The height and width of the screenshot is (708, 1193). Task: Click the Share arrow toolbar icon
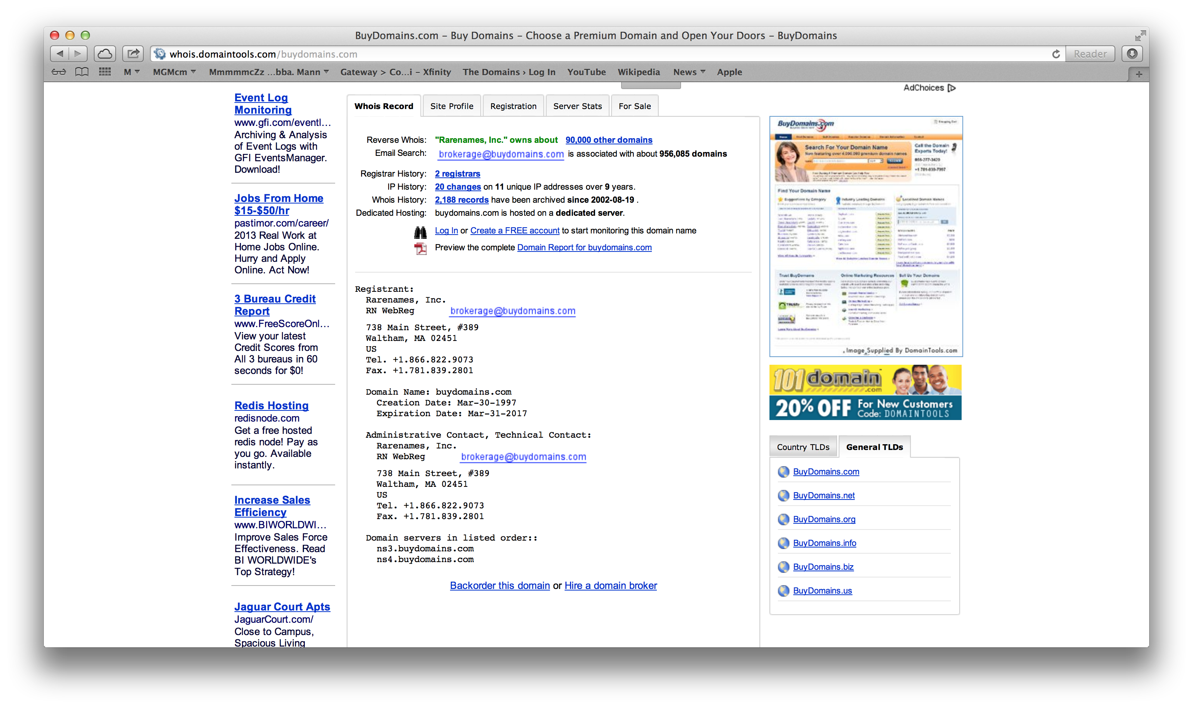coord(133,54)
